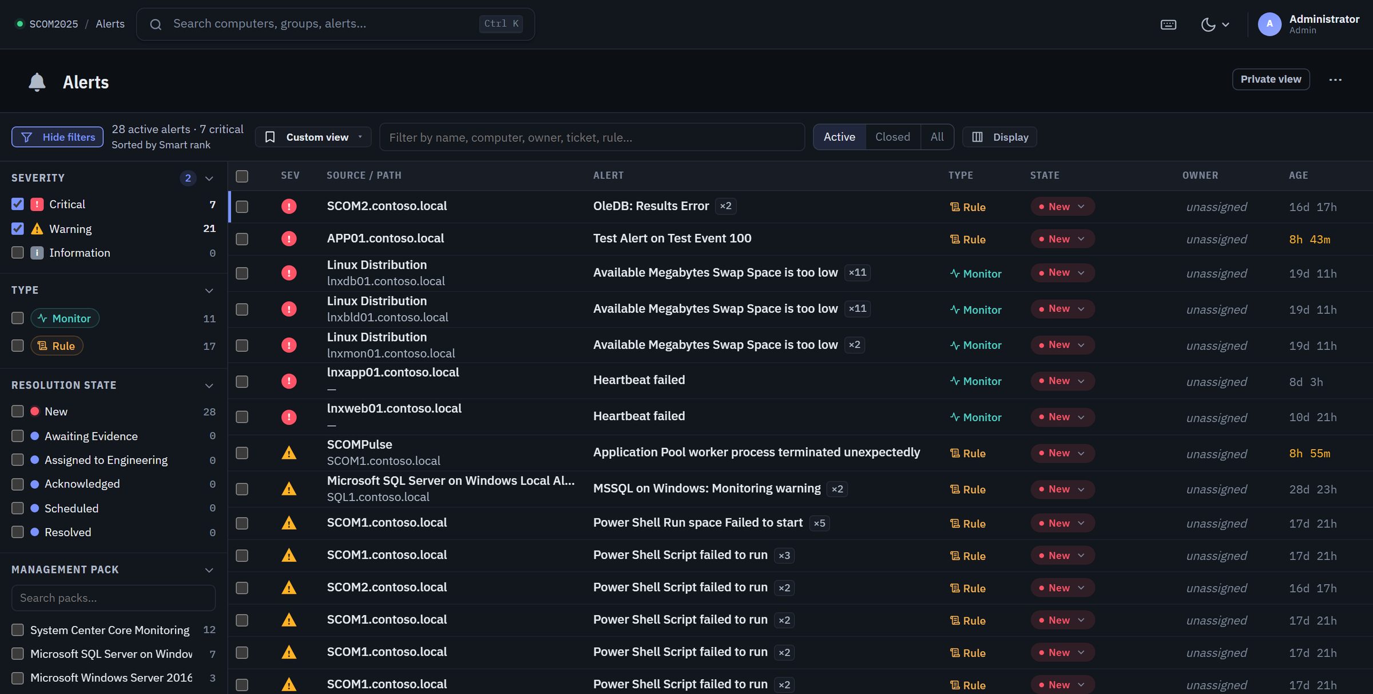Viewport: 1373px width, 694px height.
Task: Click the Monitor type icon in lnxweb01 row
Action: (954, 417)
